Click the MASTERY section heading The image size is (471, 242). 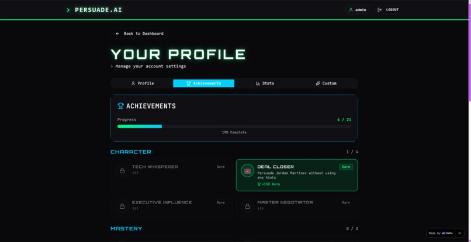126,229
